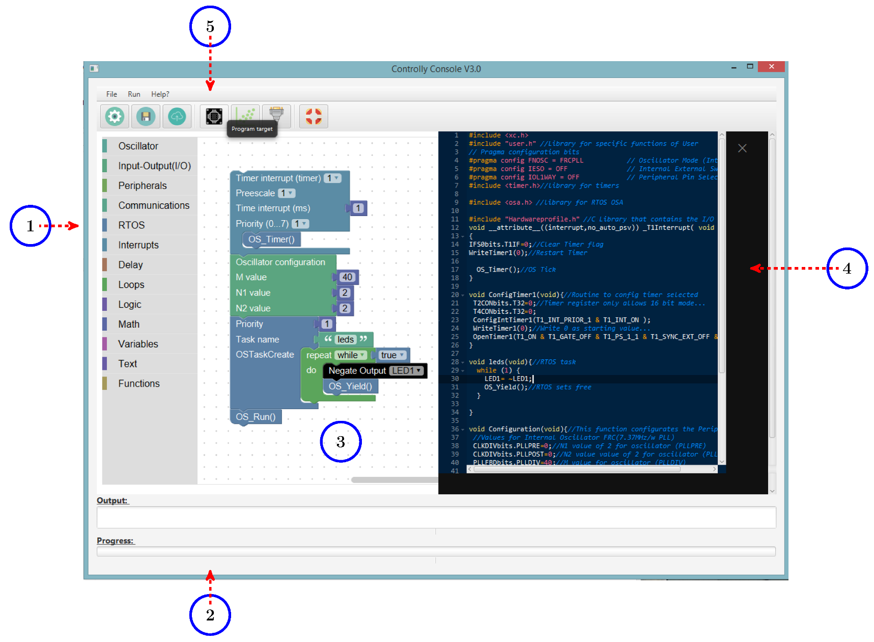874x642 pixels.
Task: Select the Variables block category
Action: click(138, 344)
